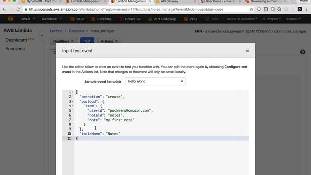Open the Qualifiers dropdown
Image resolution: width=311 pixels, height=175 pixels.
(x=63, y=41)
